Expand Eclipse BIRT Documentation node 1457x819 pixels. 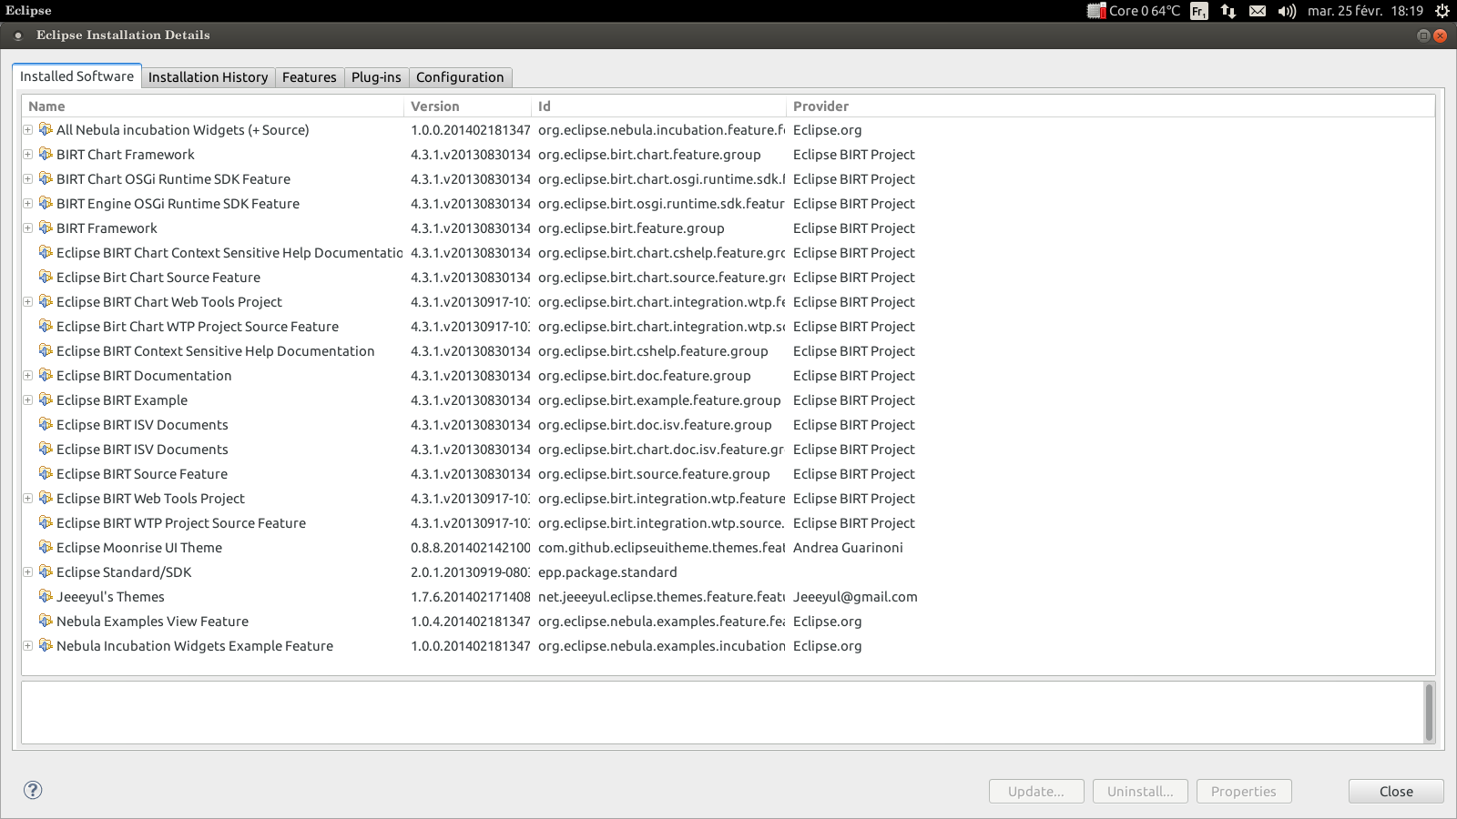(x=28, y=376)
